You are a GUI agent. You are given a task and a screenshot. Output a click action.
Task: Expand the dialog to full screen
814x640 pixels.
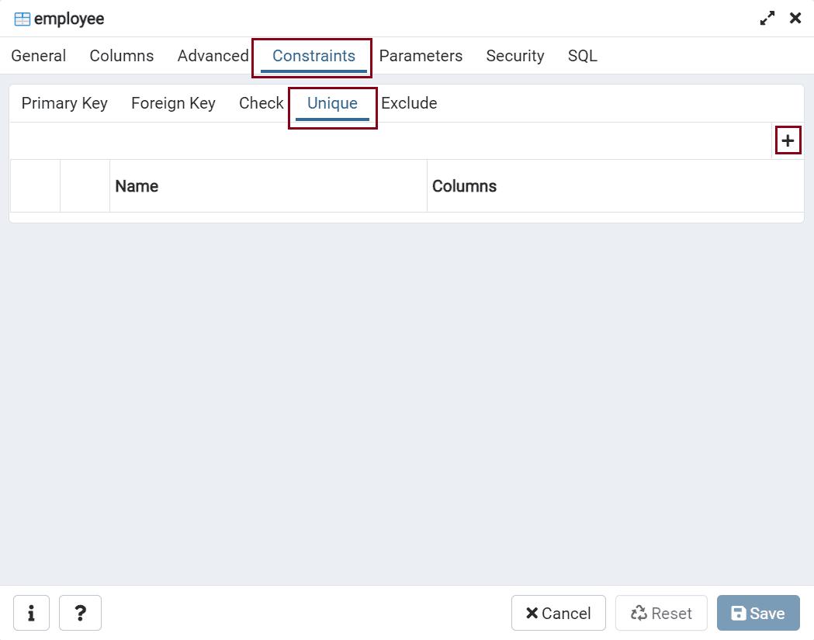click(x=767, y=17)
